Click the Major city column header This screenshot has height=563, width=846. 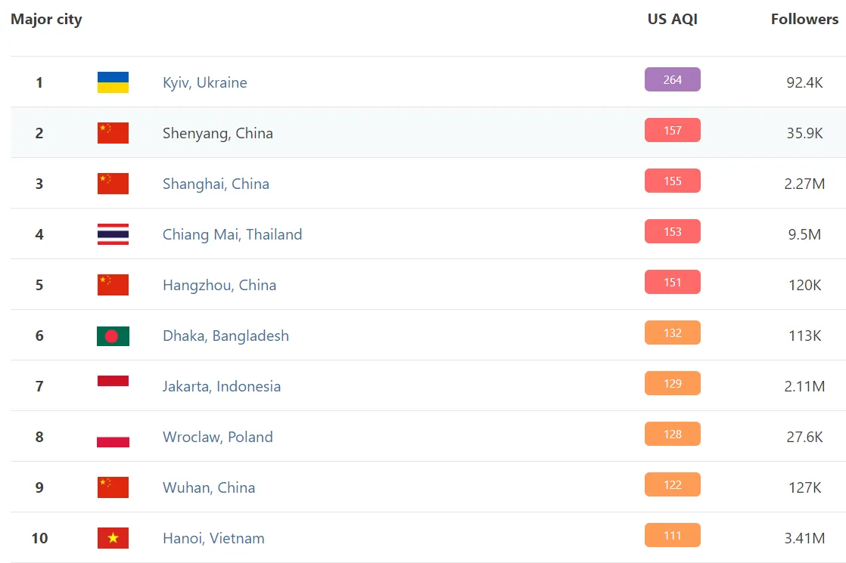(x=46, y=20)
